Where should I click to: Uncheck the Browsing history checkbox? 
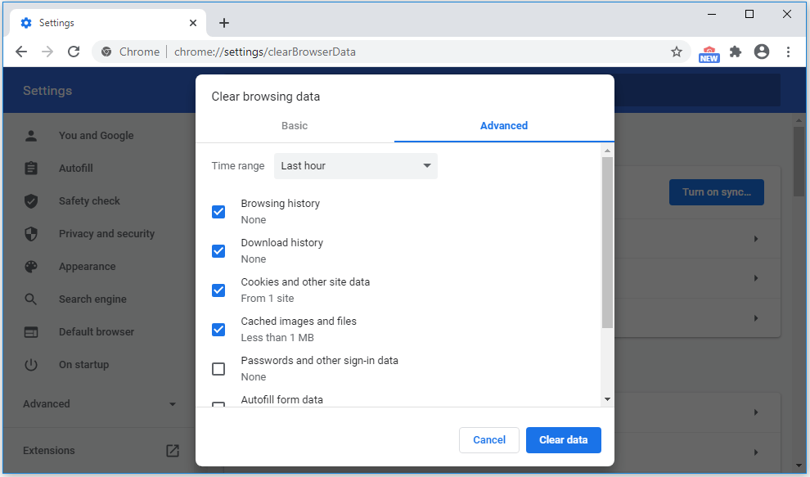218,212
